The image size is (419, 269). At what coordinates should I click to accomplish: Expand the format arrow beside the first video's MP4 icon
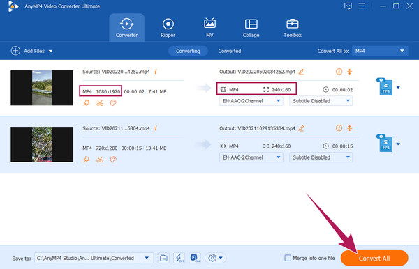(398, 87)
